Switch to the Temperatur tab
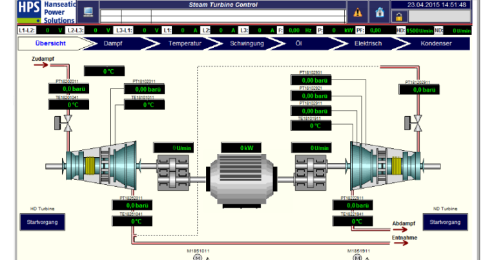 (x=185, y=44)
